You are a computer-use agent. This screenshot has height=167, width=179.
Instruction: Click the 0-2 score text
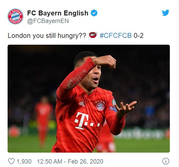[138, 36]
